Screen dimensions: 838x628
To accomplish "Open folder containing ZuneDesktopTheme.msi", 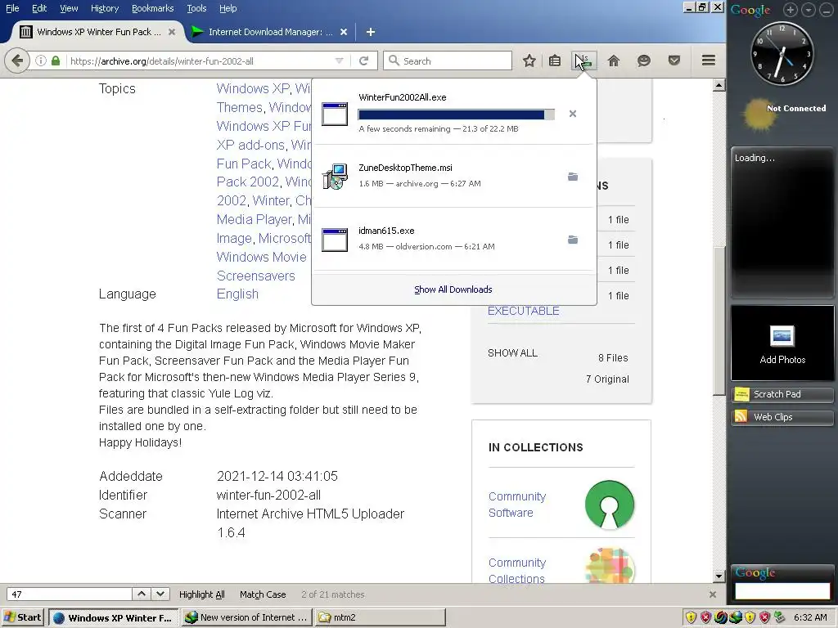I will click(x=572, y=177).
